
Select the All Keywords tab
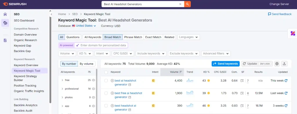click(x=93, y=37)
